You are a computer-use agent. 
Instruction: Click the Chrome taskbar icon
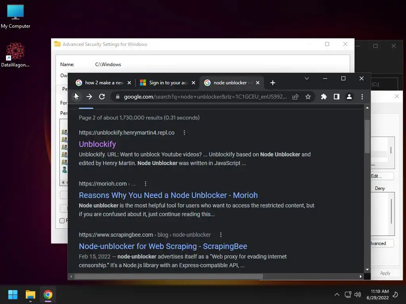point(48,294)
